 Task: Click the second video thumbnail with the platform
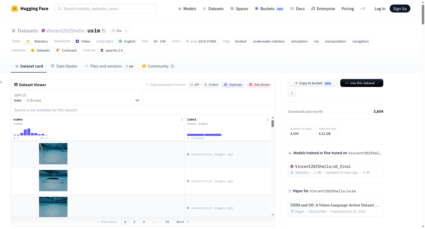[53, 181]
